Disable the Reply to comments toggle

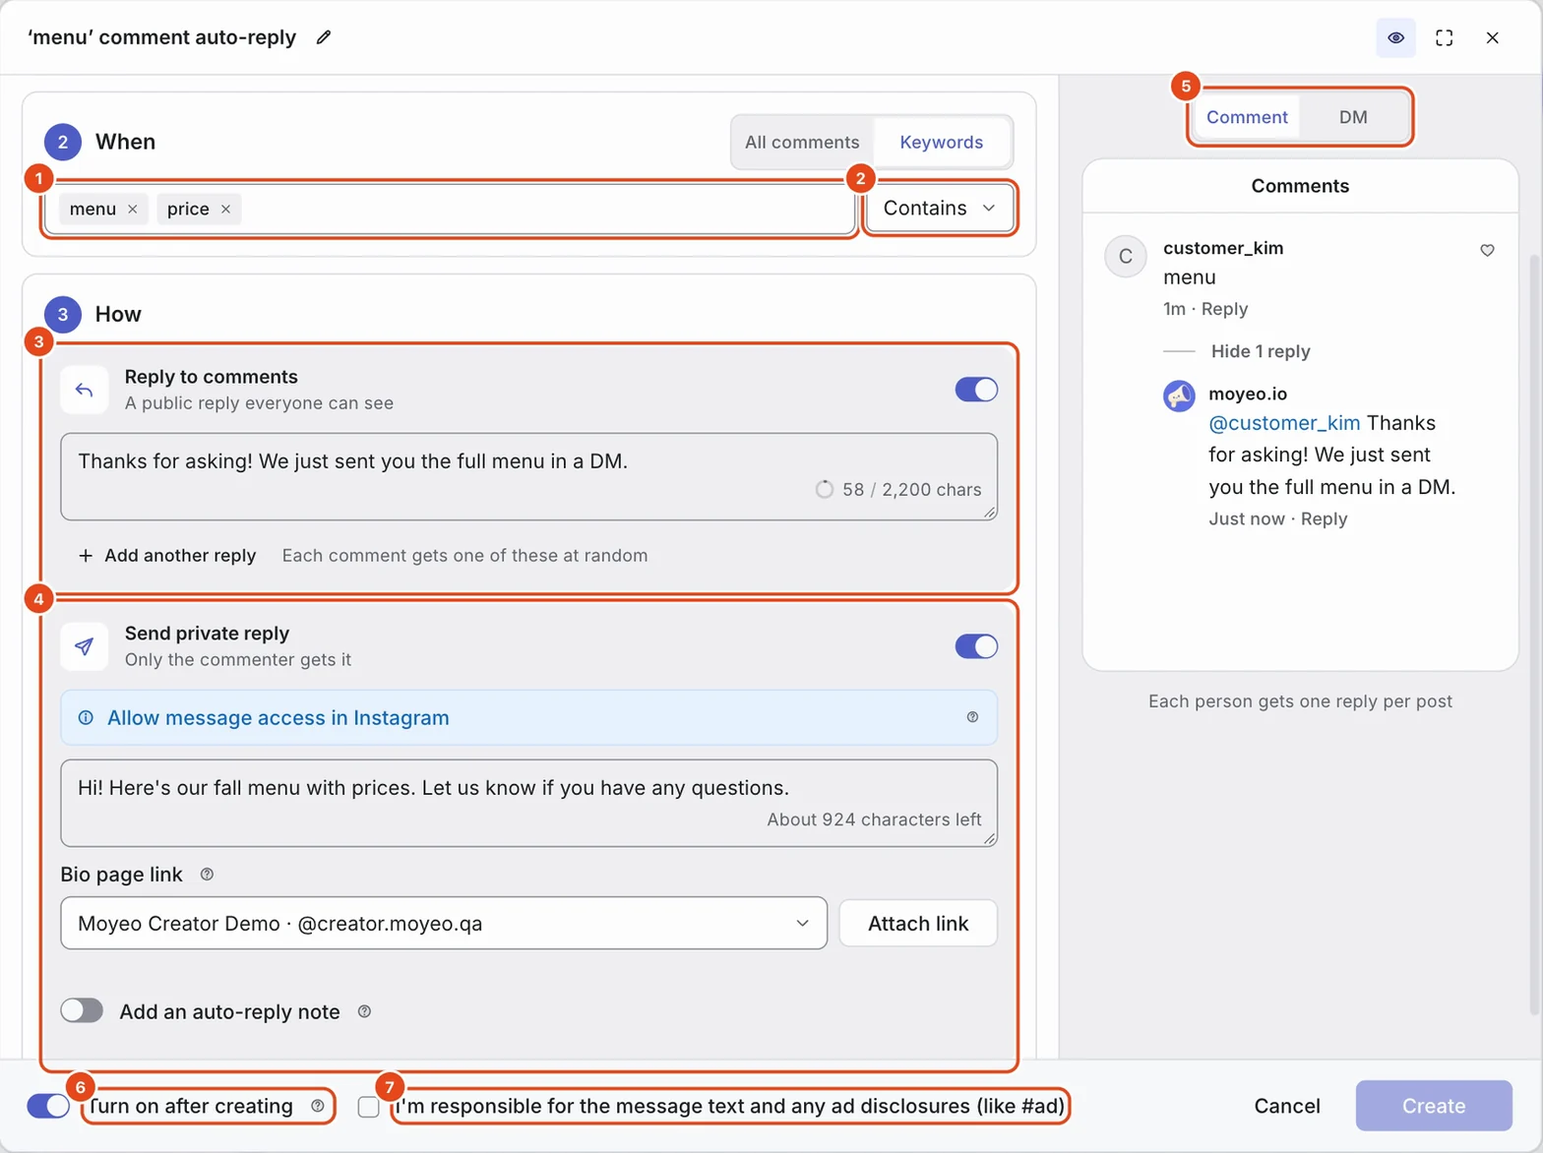(x=976, y=390)
